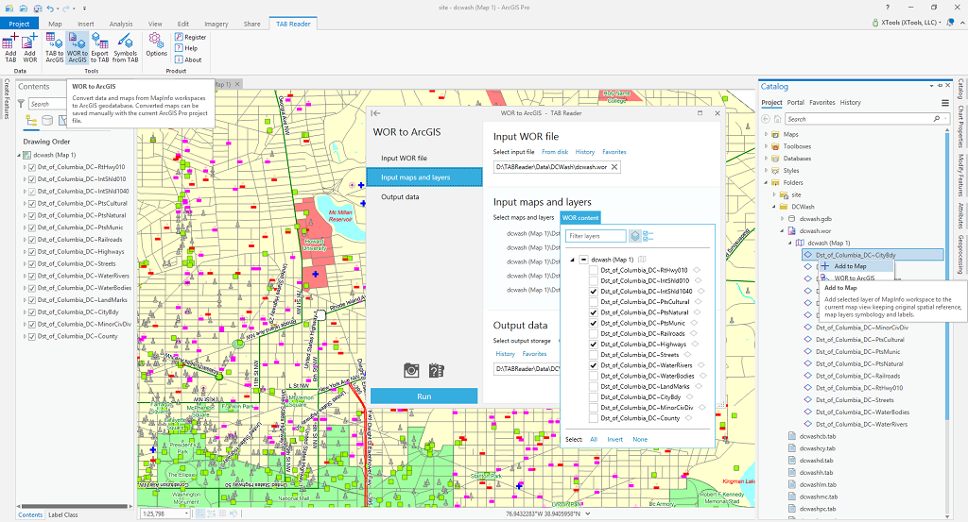Open the Analysis ribbon tab
This screenshot has height=522, width=968.
[x=121, y=24]
